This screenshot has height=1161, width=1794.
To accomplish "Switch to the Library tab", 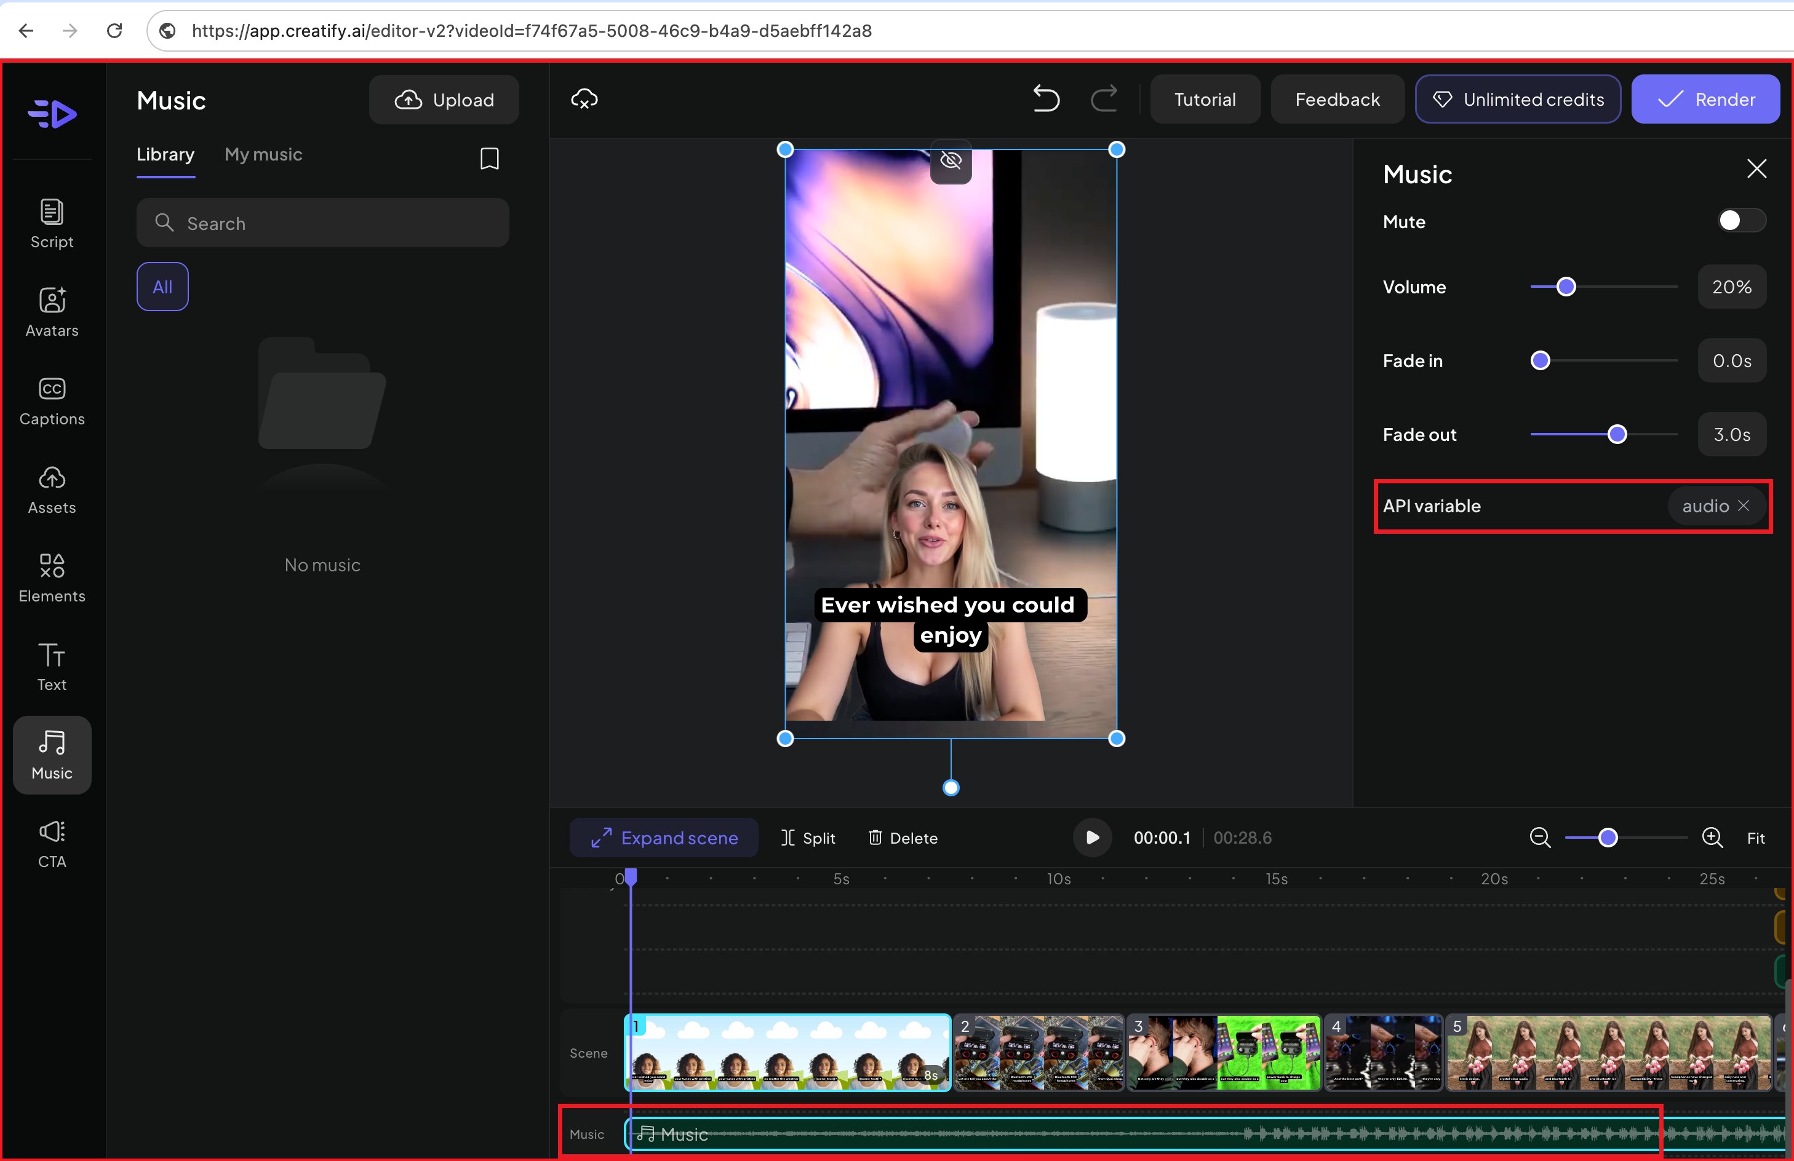I will [165, 154].
